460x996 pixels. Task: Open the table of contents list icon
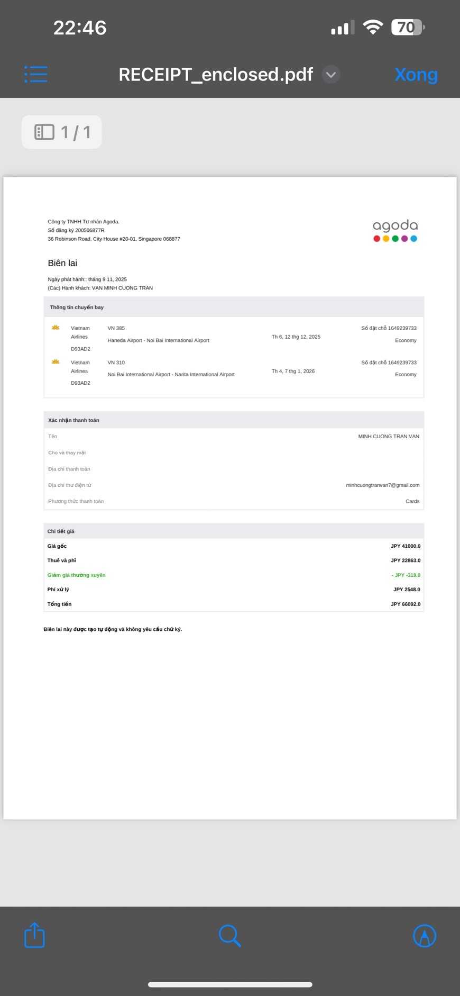tap(36, 74)
